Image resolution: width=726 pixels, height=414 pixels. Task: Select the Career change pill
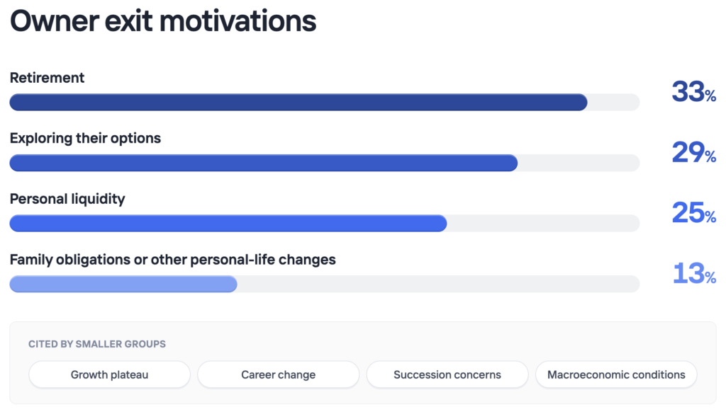pos(278,374)
